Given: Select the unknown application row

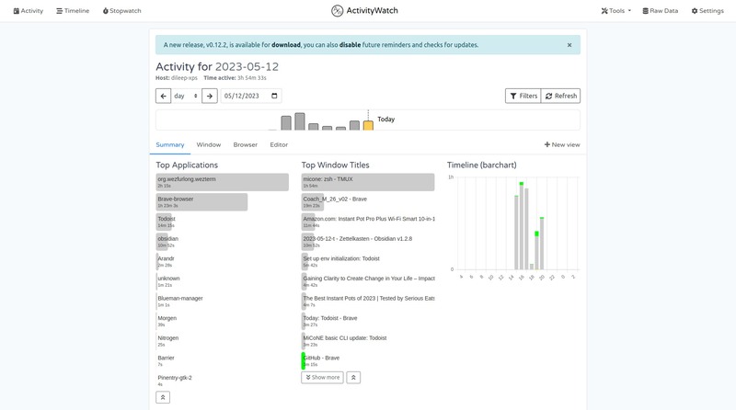Looking at the screenshot, I should point(222,281).
